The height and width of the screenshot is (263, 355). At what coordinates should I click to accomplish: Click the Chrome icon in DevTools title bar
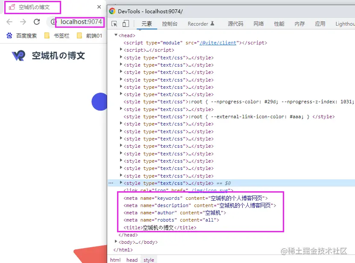point(112,11)
